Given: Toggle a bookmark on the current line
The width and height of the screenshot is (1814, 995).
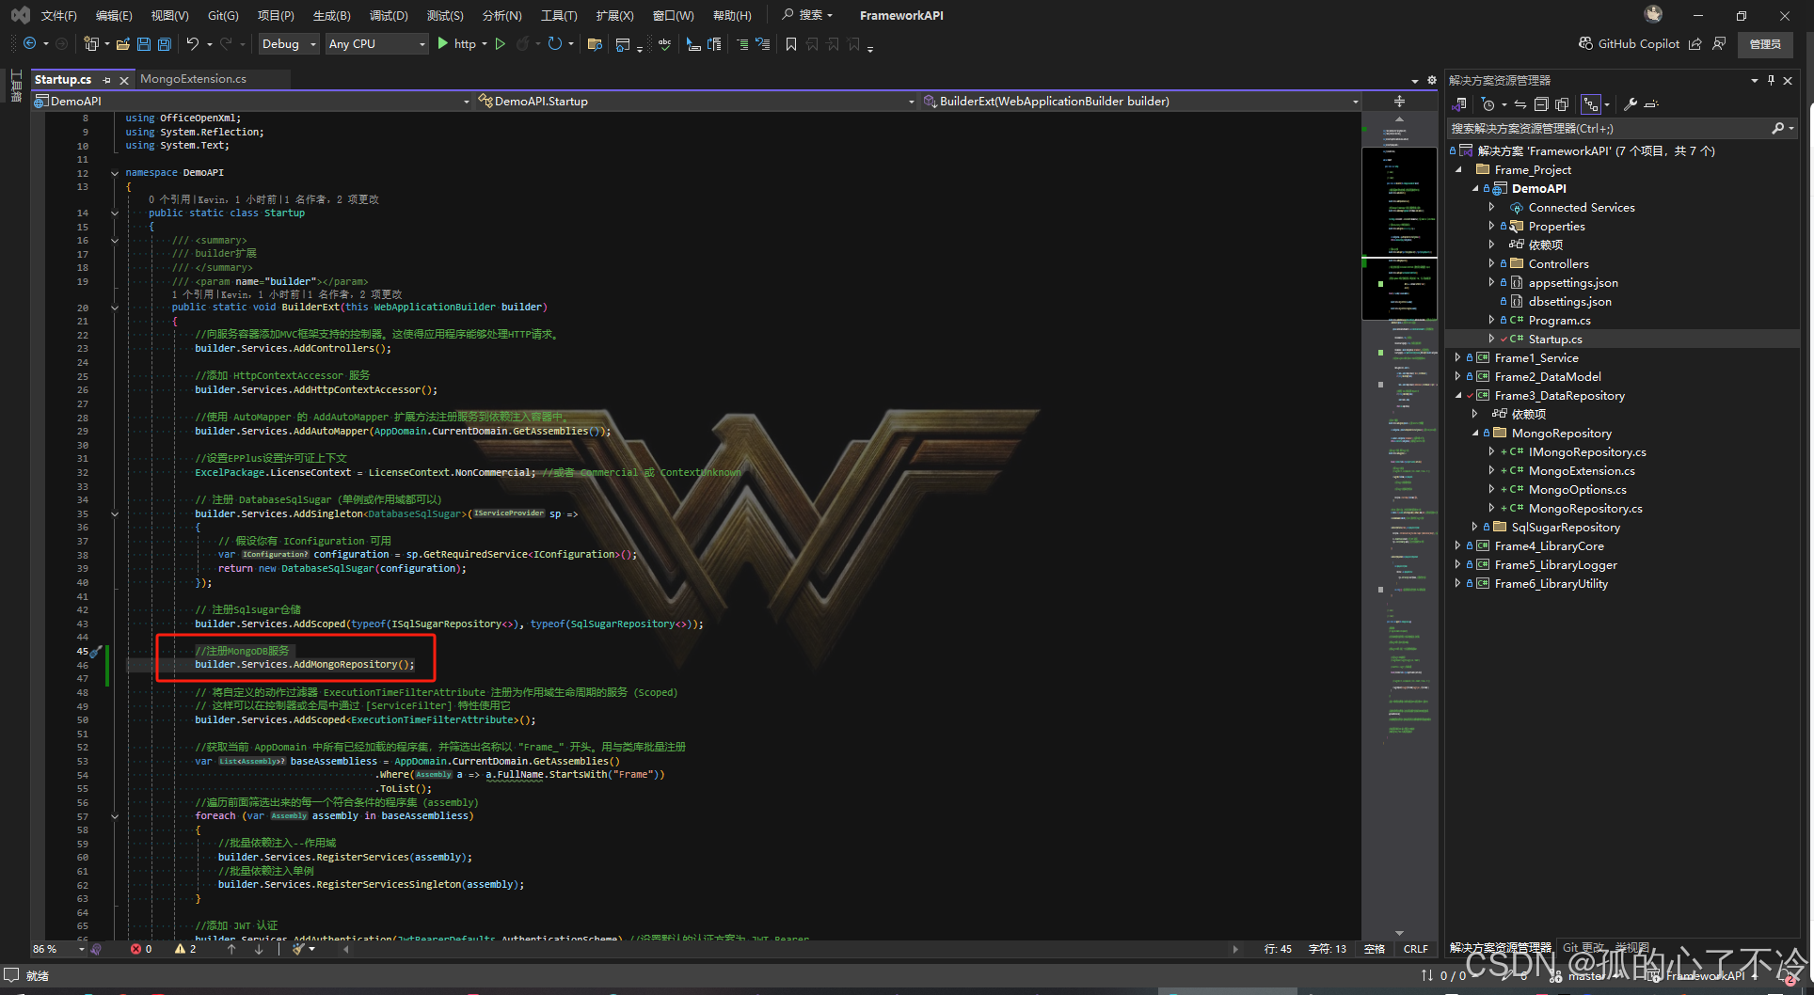Looking at the screenshot, I should coord(791,43).
